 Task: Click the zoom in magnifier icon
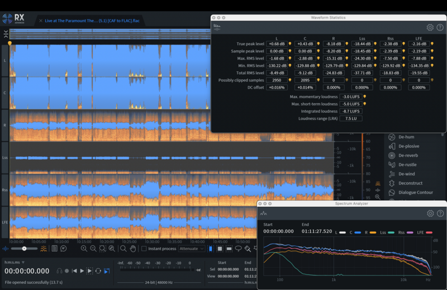coord(84,248)
